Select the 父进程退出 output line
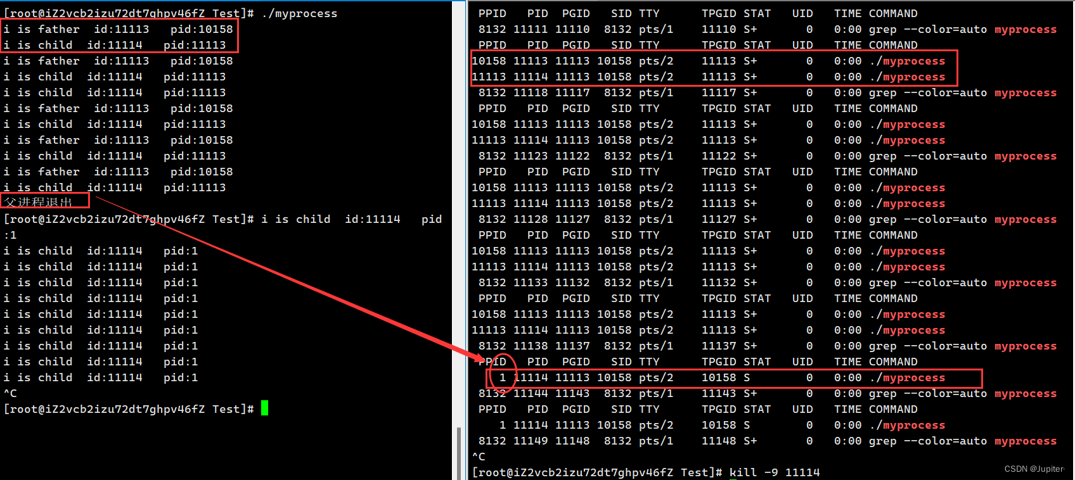The image size is (1075, 480). coord(38,202)
